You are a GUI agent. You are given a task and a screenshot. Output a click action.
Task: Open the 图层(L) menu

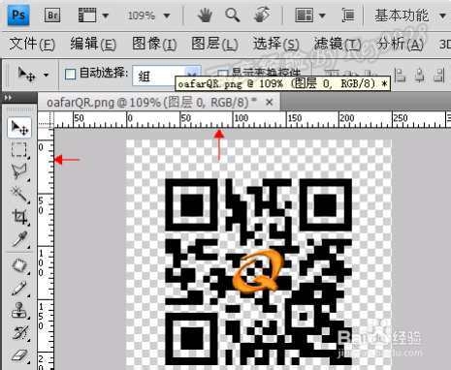click(x=214, y=44)
